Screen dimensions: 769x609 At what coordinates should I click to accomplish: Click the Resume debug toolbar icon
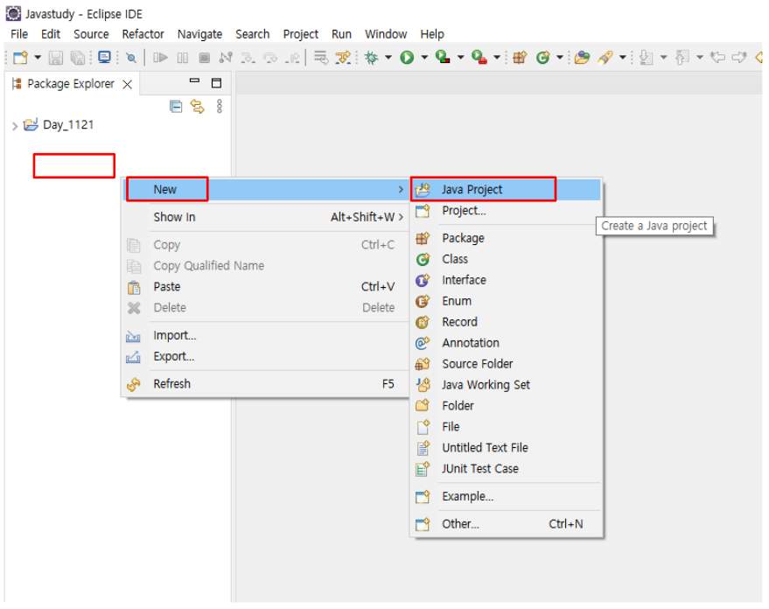coord(160,58)
